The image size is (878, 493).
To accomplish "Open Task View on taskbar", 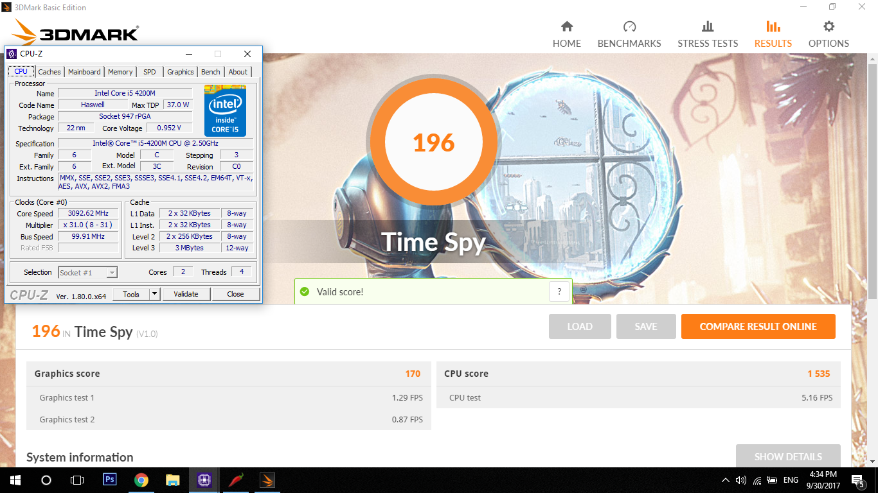I will coord(76,480).
